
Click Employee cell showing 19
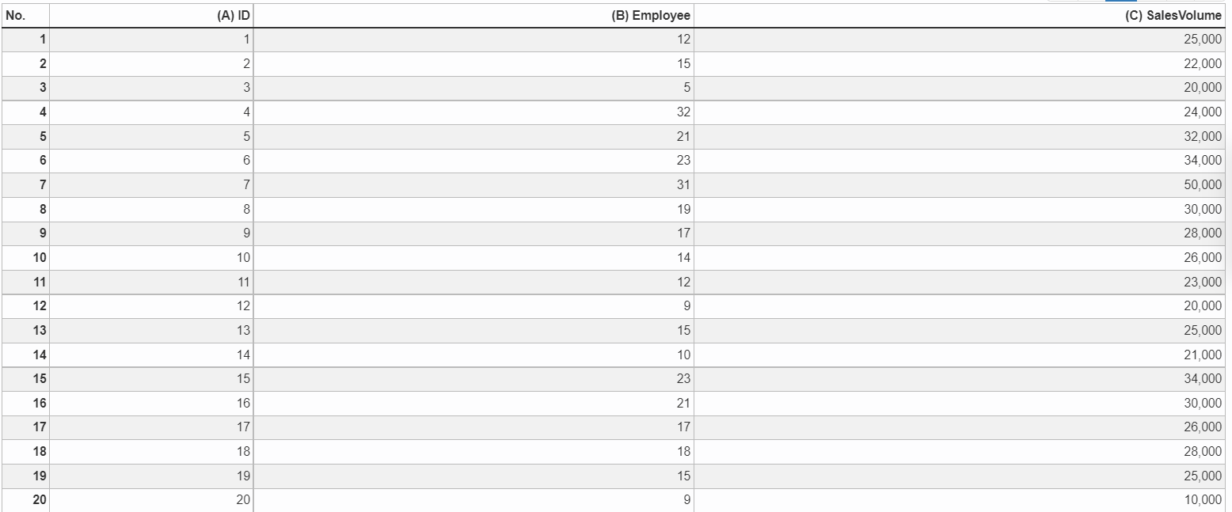point(473,210)
